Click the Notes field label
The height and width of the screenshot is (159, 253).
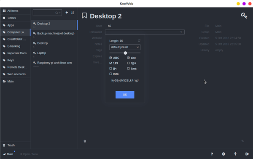point(98,44)
